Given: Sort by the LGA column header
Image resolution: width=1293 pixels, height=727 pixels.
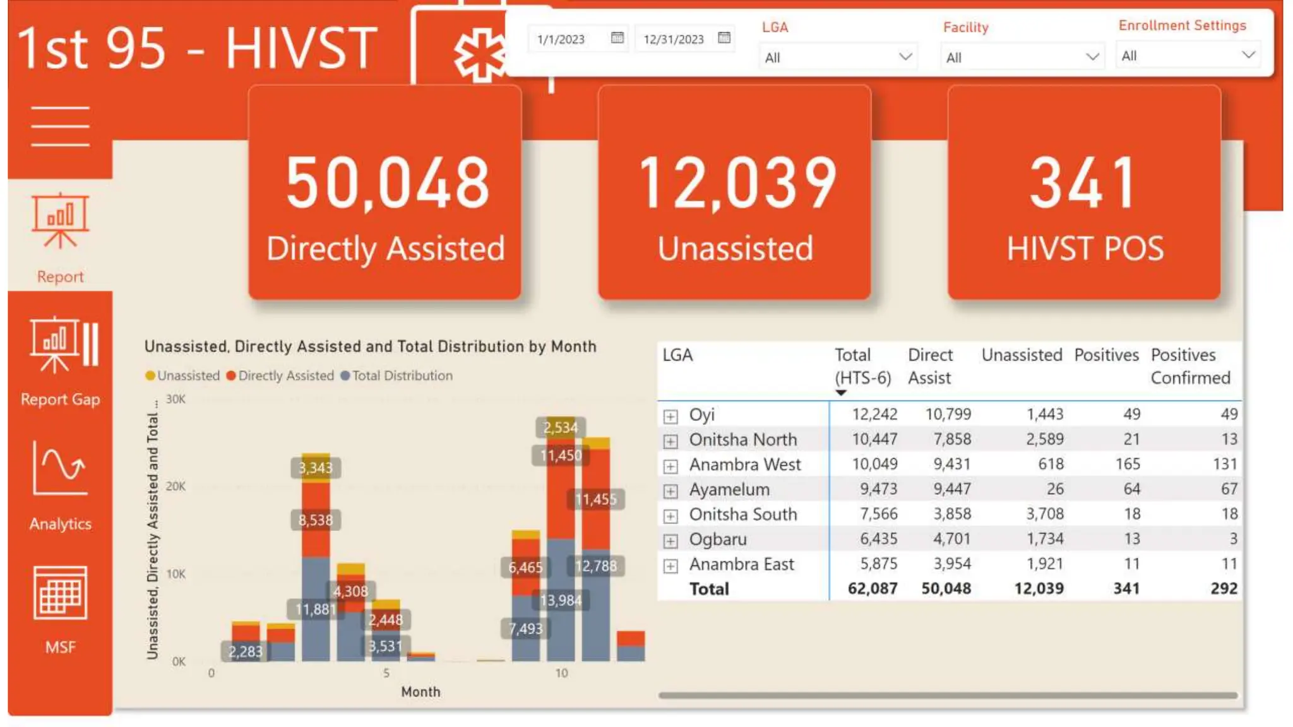Looking at the screenshot, I should [677, 355].
